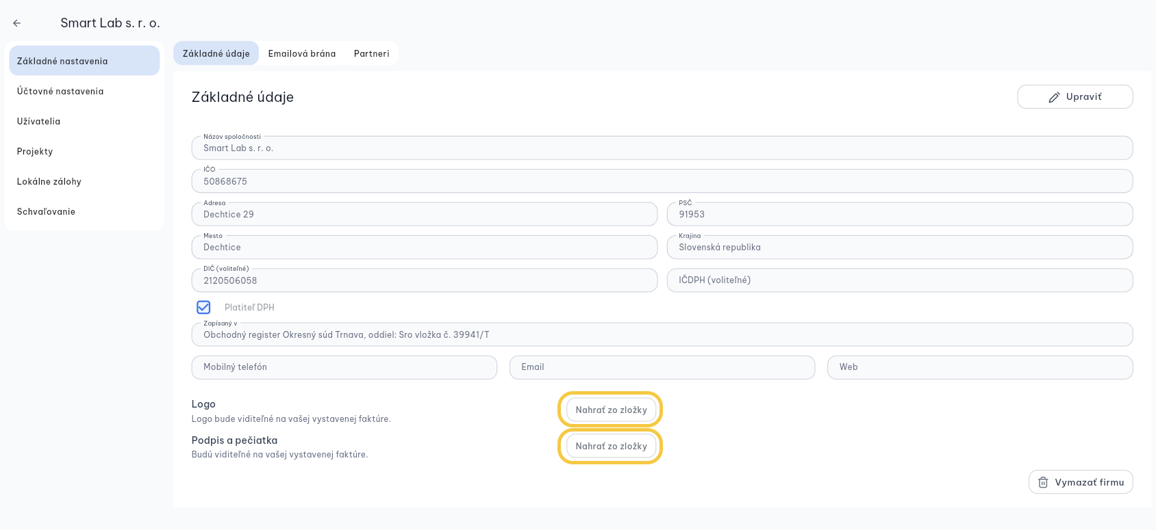1156x530 pixels.
Task: Switch to Emailová brána tab
Action: 302,53
